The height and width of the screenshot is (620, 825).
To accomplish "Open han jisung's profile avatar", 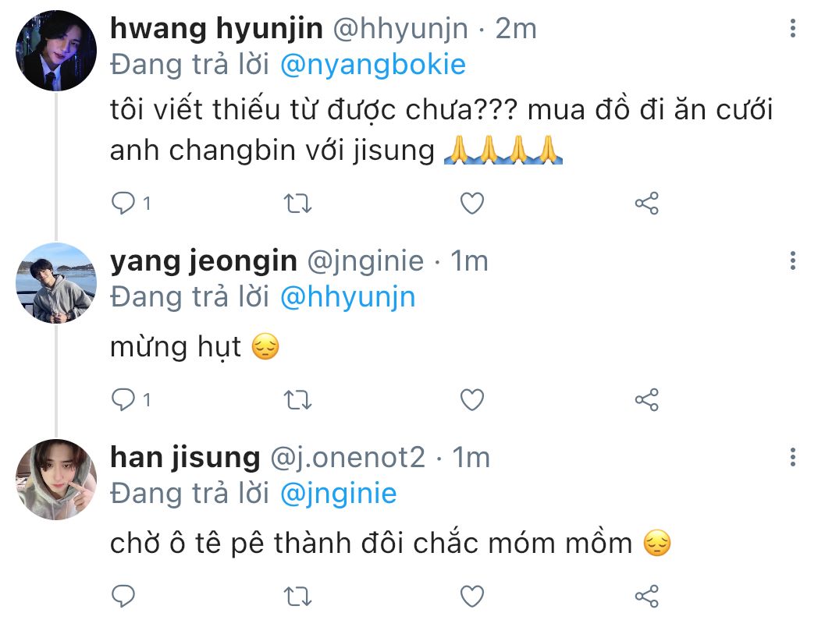I will (56, 480).
